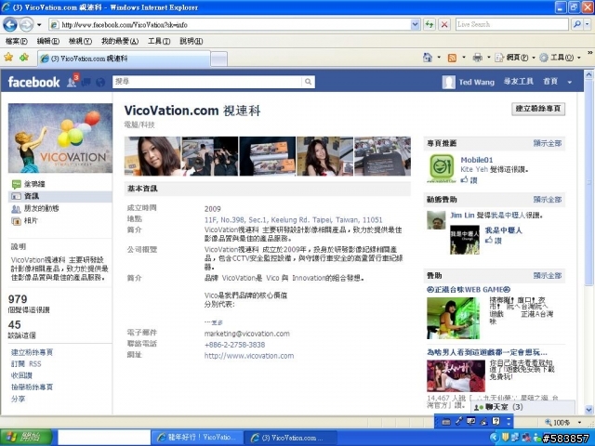The image size is (595, 446).
Task: Select 資訊 Info in sidebar
Action: (x=60, y=196)
